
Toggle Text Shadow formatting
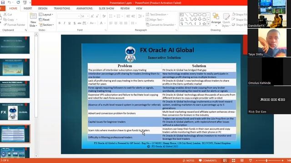tap(75, 23)
